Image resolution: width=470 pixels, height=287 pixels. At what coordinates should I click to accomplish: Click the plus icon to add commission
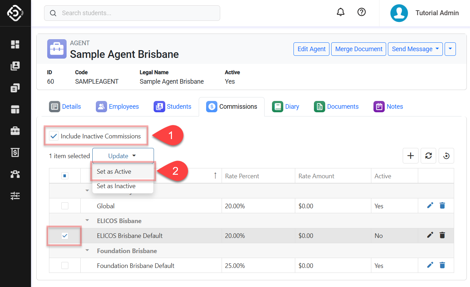[410, 156]
